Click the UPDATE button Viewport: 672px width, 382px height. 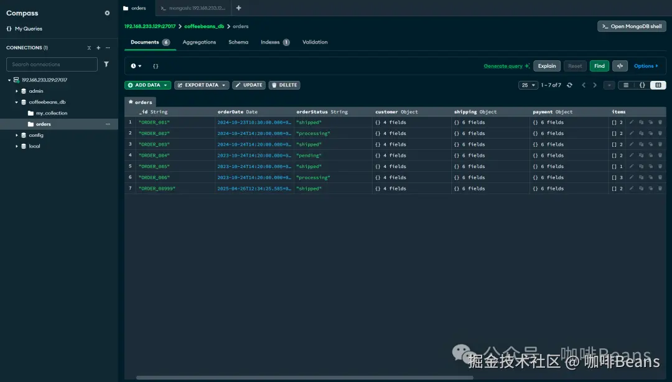coord(249,85)
